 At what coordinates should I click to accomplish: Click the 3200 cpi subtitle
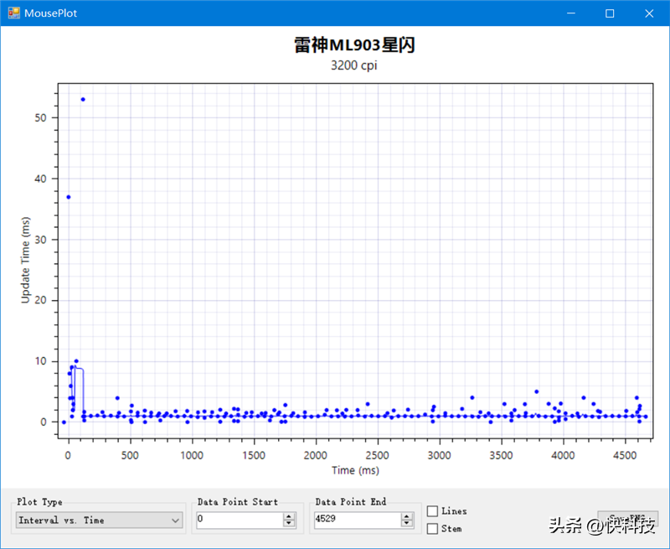click(x=353, y=65)
